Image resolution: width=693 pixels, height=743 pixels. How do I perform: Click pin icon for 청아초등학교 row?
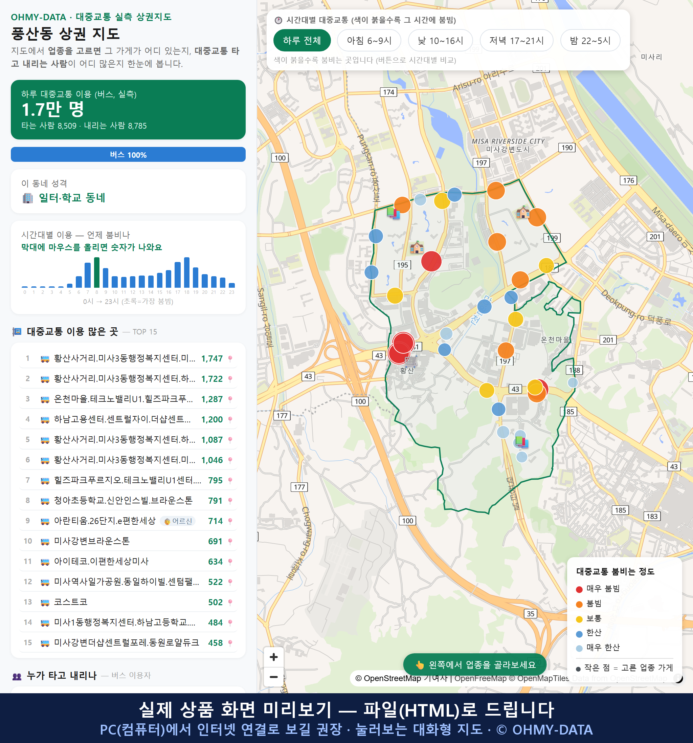[230, 501]
